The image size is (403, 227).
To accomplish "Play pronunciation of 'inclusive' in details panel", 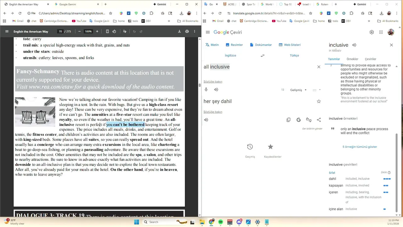I will tap(354, 45).
